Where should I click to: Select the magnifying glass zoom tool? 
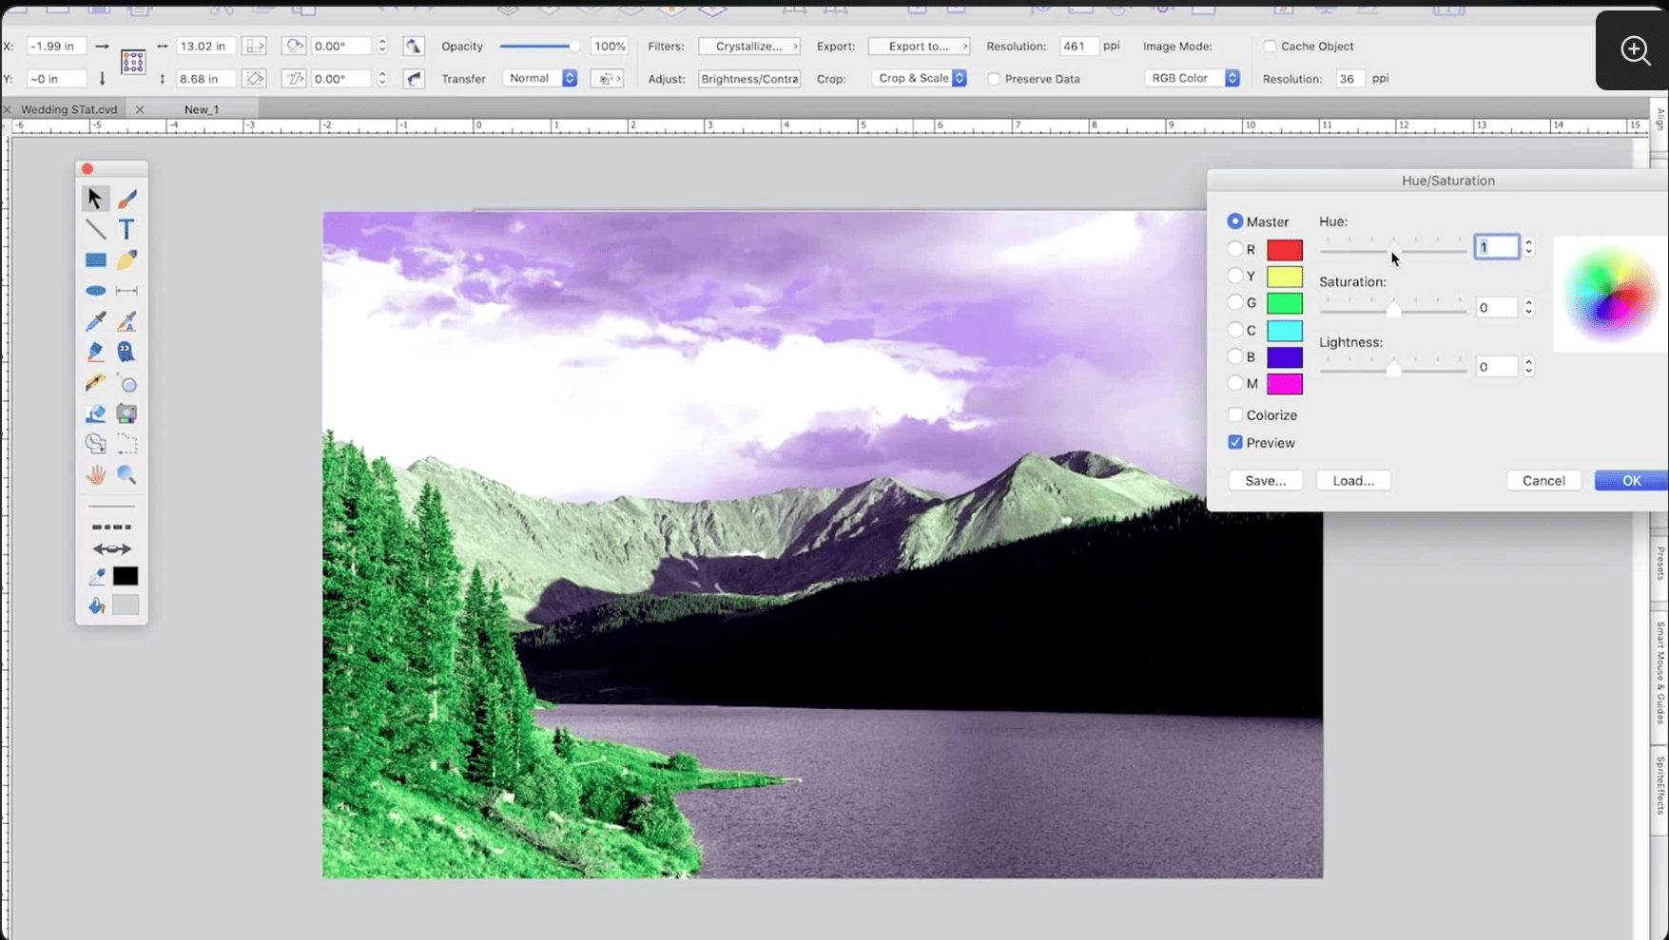pyautogui.click(x=126, y=474)
